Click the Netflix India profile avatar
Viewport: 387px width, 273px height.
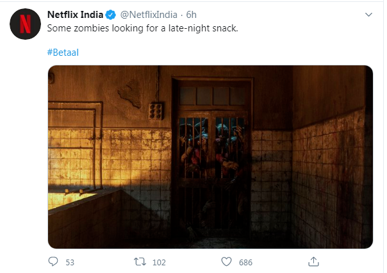24,24
